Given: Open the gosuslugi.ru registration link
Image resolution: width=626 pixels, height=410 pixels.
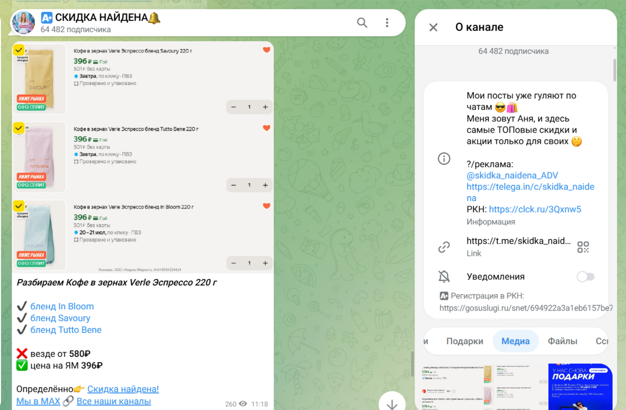Looking at the screenshot, I should pyautogui.click(x=526, y=308).
